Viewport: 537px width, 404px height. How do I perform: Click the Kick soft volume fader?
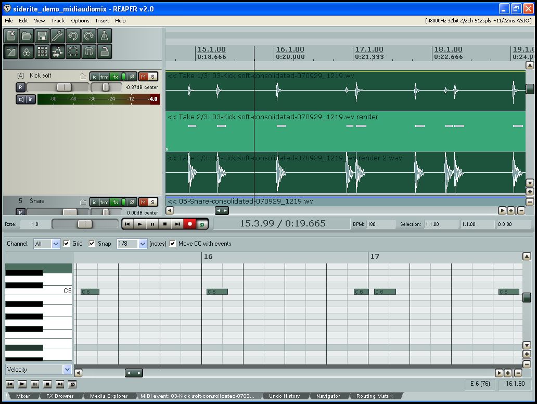(x=64, y=87)
